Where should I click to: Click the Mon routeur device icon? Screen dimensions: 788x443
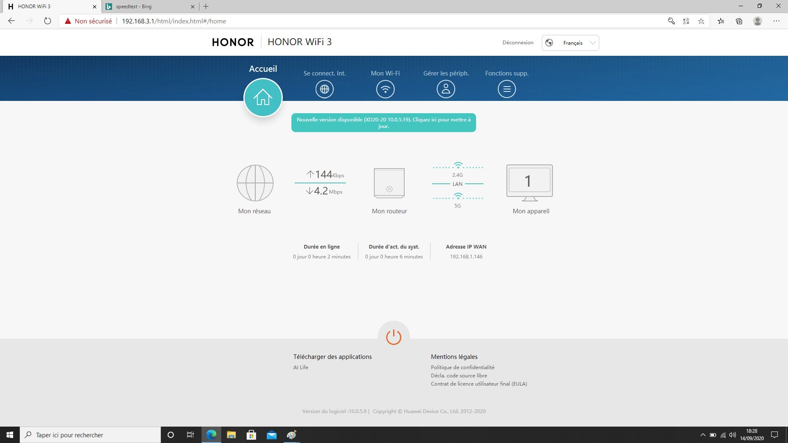(x=389, y=183)
